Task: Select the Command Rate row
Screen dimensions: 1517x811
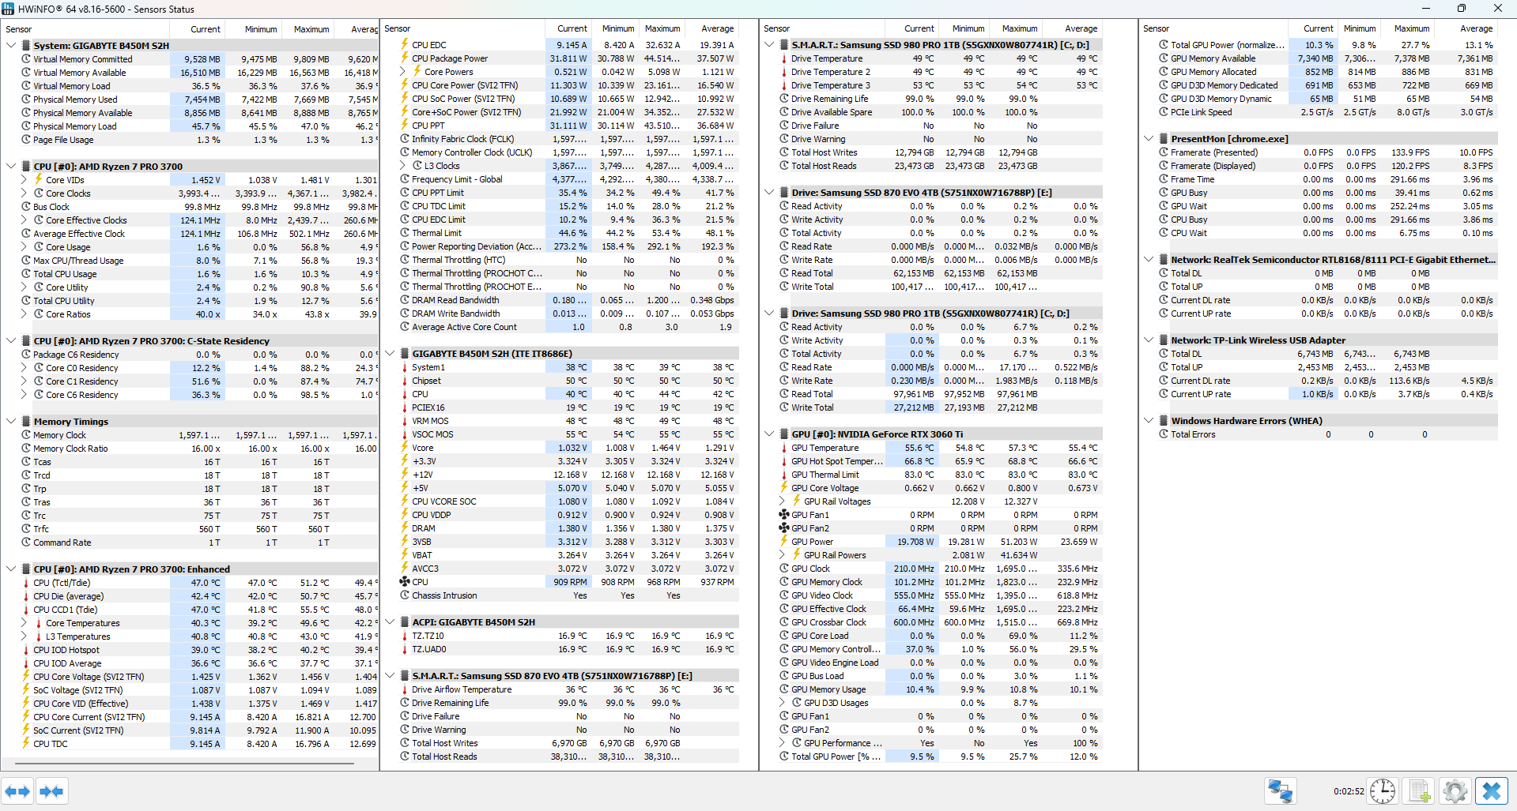Action: [190, 543]
